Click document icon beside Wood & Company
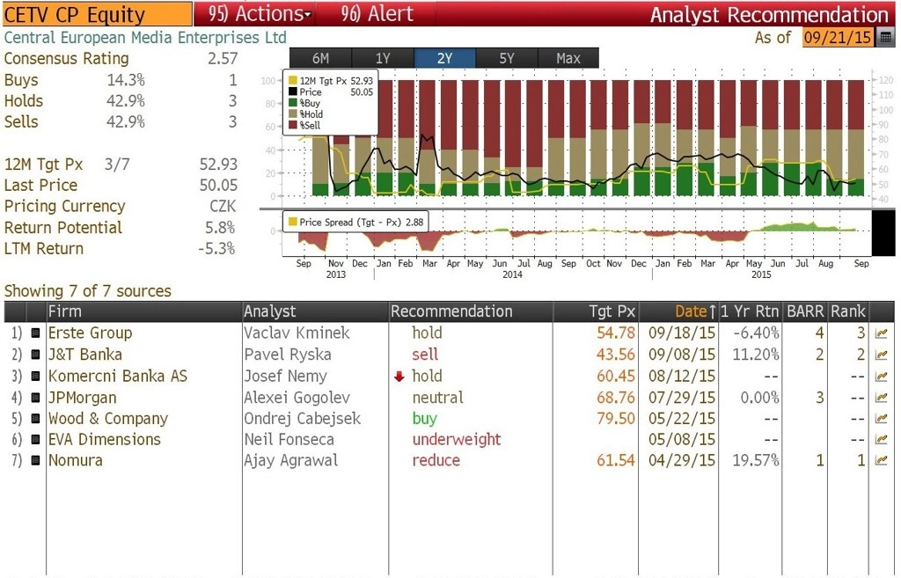Image resolution: width=901 pixels, height=578 pixels. coord(35,418)
